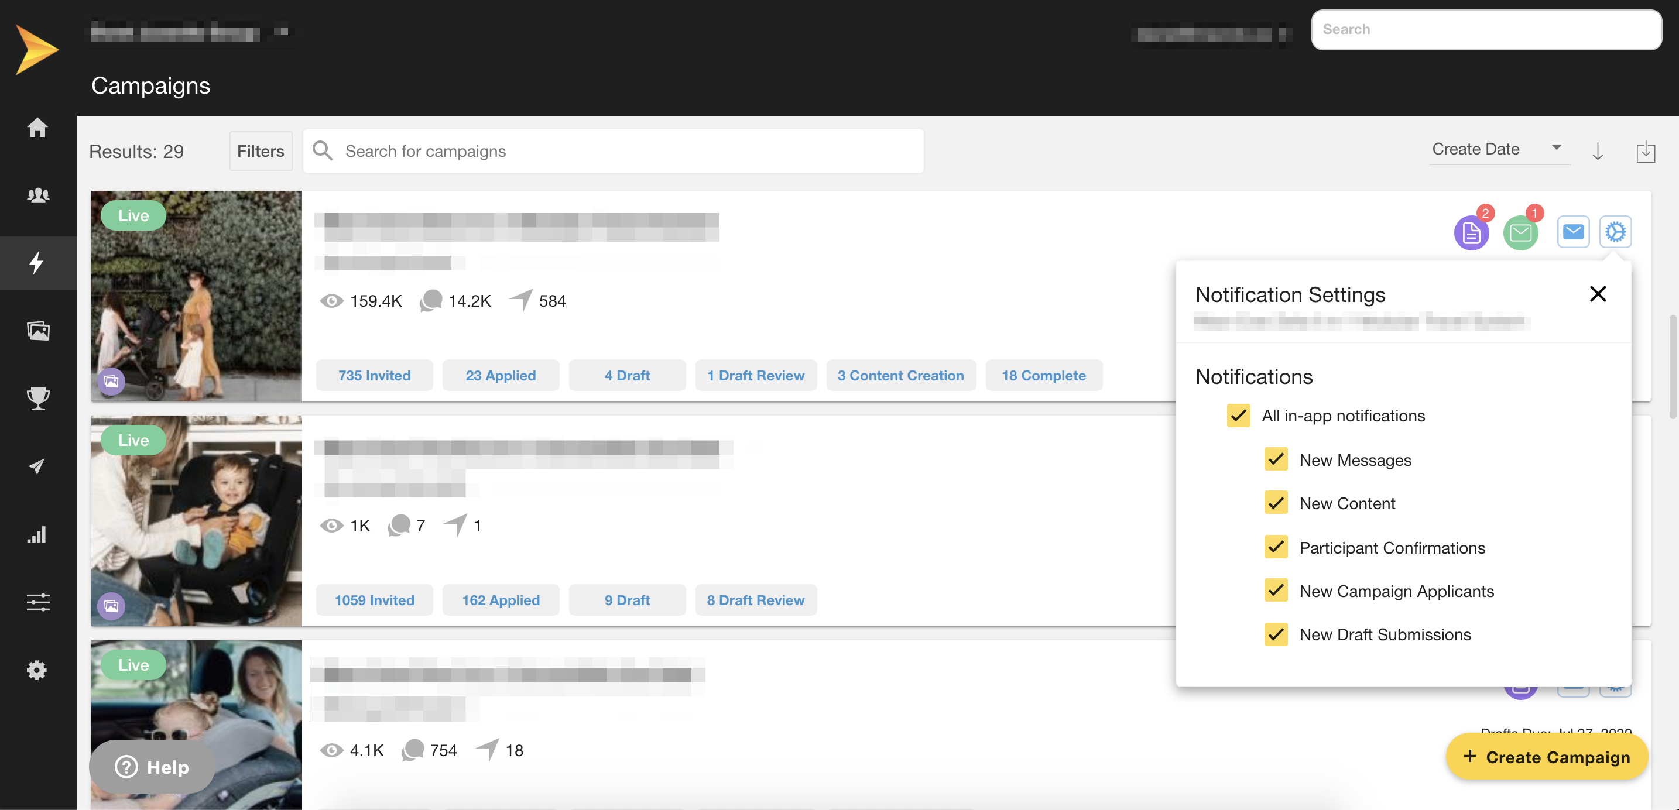
Task: Select the 1059 Invited stage
Action: click(x=374, y=600)
